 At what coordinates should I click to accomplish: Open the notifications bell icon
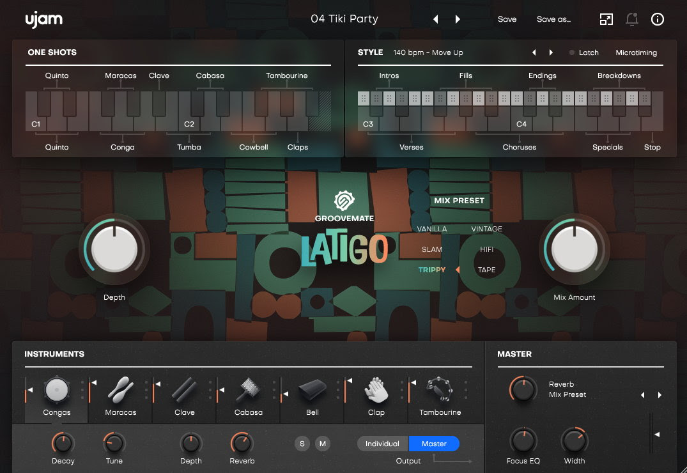[632, 19]
